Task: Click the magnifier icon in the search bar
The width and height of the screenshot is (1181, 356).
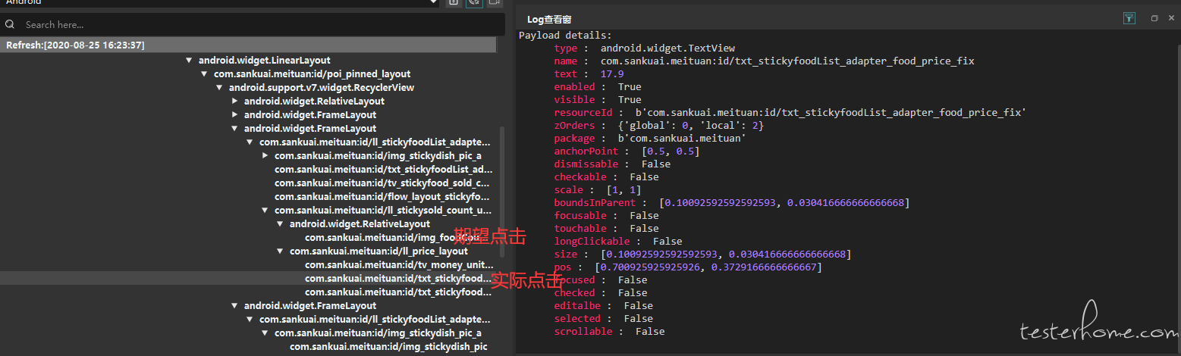Action: [x=10, y=24]
